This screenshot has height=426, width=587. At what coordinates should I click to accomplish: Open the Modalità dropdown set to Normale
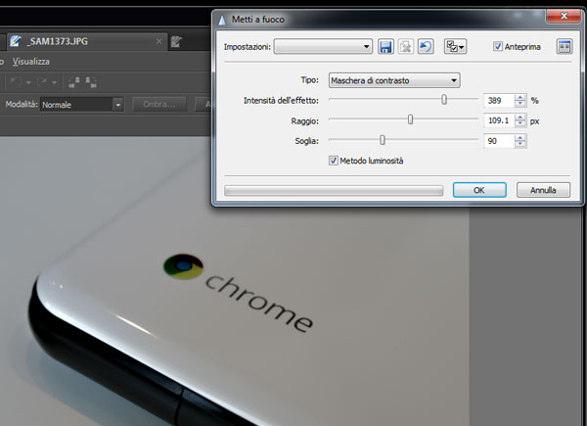pyautogui.click(x=81, y=105)
